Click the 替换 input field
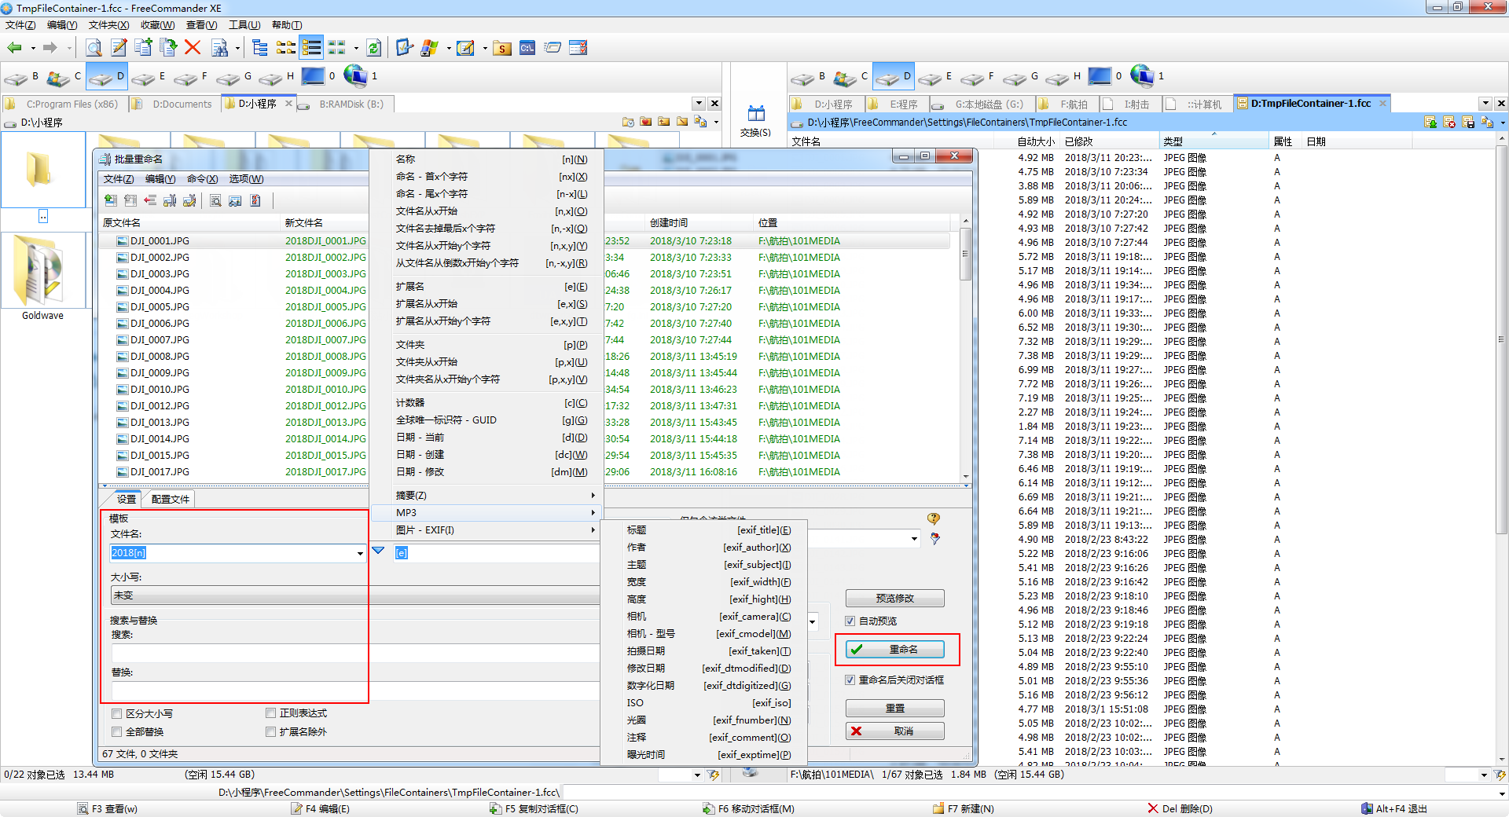Screen dimensions: 1509x817 pyautogui.click(x=356, y=691)
